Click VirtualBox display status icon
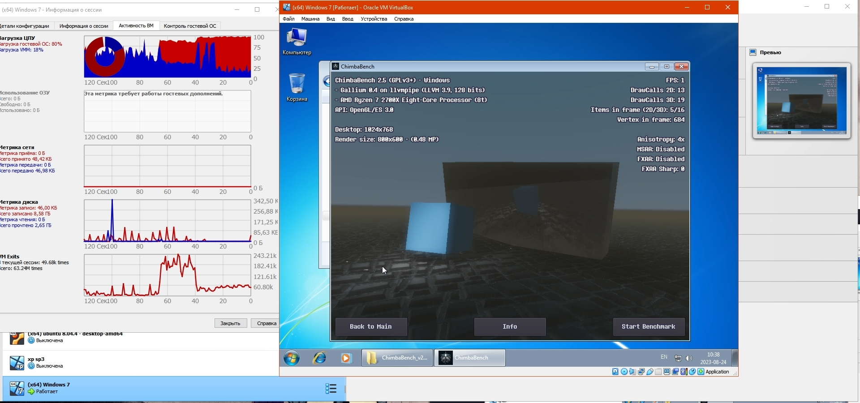The image size is (860, 403). 667,372
